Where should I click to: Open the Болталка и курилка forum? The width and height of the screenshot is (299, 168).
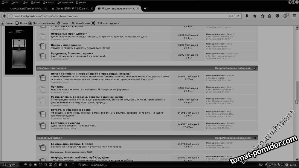tap(65, 123)
